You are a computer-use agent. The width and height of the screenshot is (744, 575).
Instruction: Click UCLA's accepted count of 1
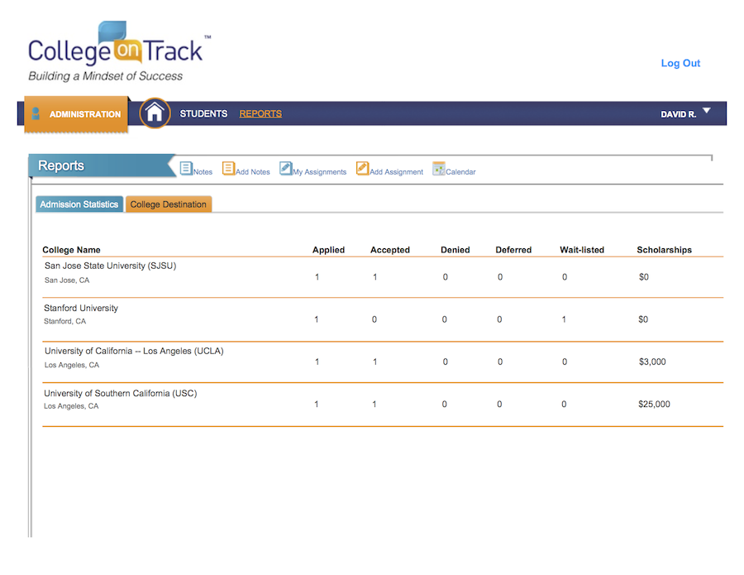[x=374, y=362]
